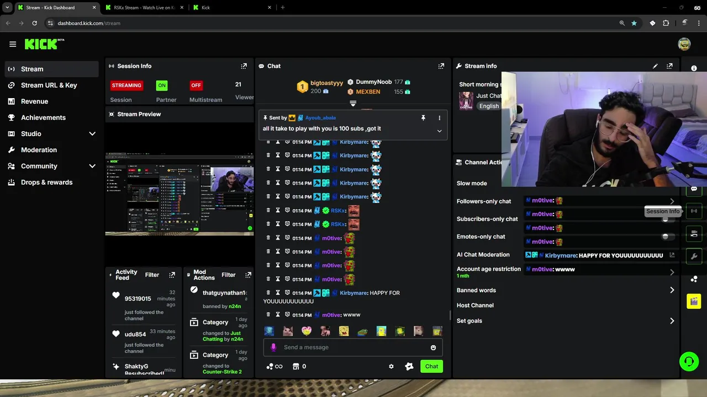707x397 pixels.
Task: Toggle Subscribers-only chat switch
Action: pyautogui.click(x=668, y=219)
